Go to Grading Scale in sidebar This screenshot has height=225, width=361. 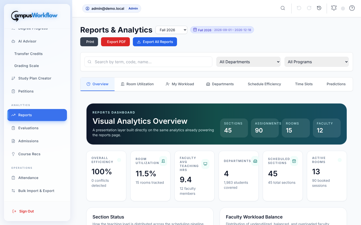(37, 66)
